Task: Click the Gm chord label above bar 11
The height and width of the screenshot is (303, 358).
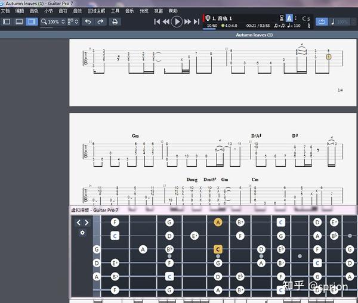Action: pyautogui.click(x=135, y=136)
